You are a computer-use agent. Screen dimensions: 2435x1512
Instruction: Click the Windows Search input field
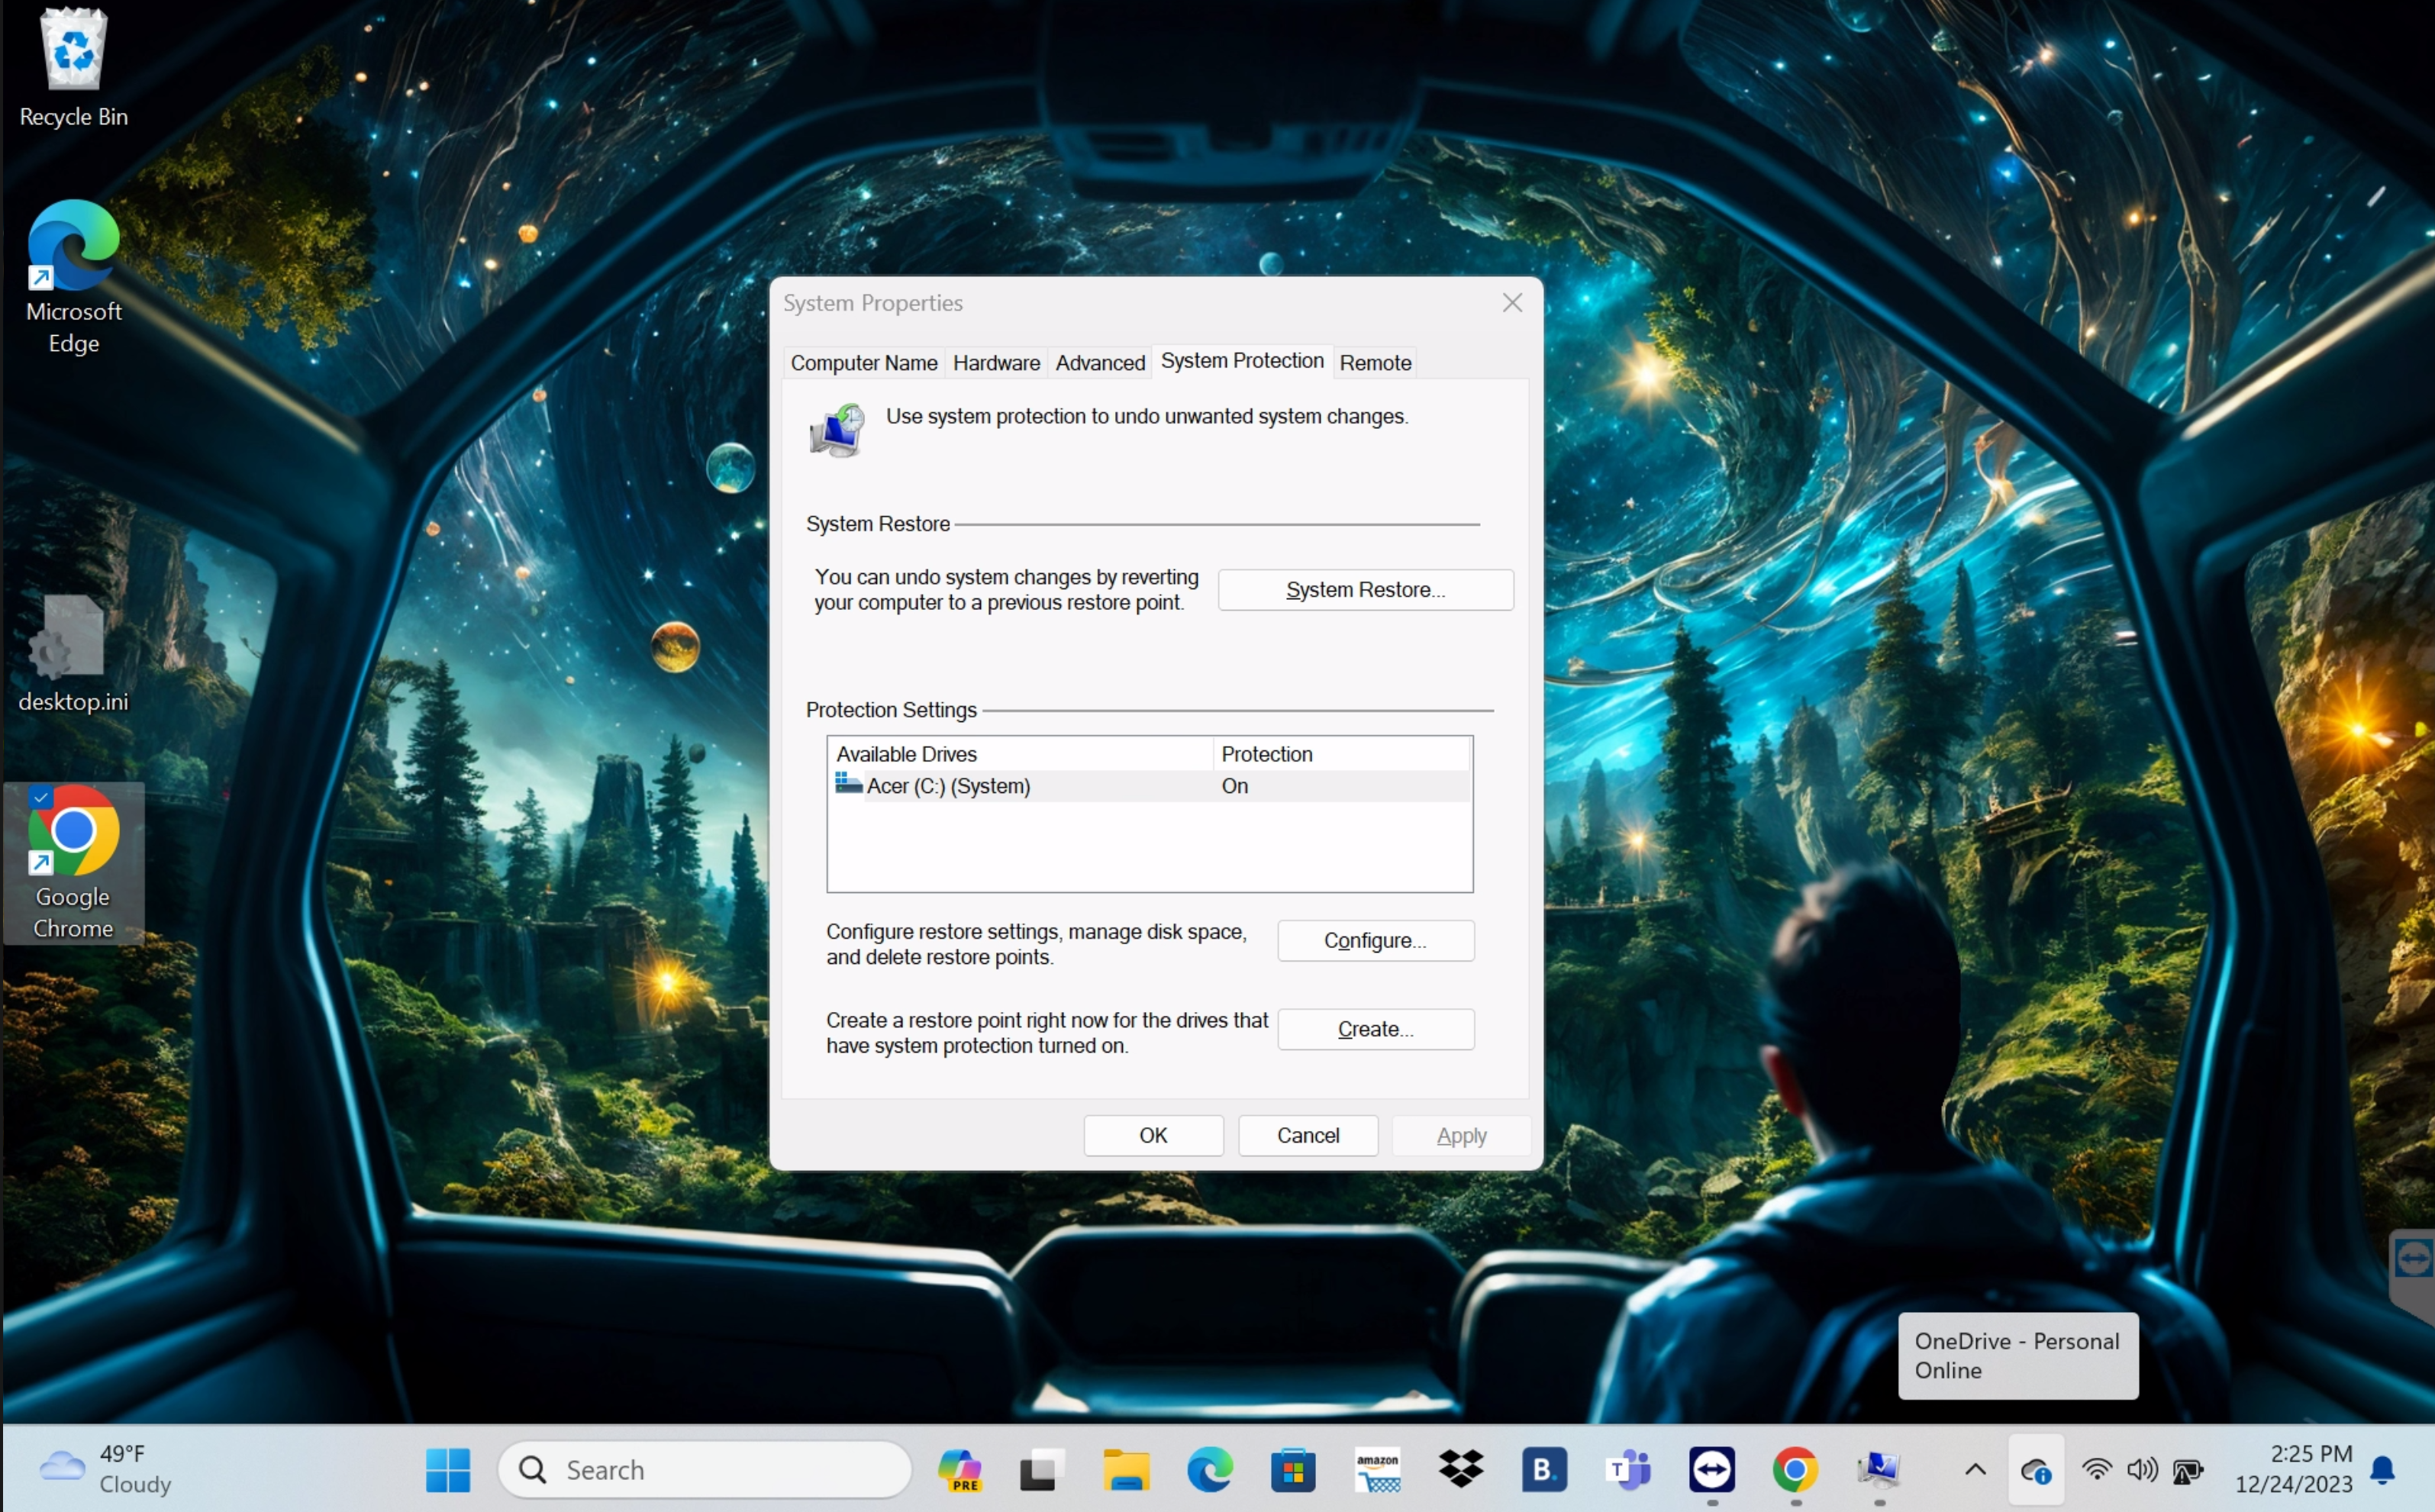pyautogui.click(x=704, y=1468)
